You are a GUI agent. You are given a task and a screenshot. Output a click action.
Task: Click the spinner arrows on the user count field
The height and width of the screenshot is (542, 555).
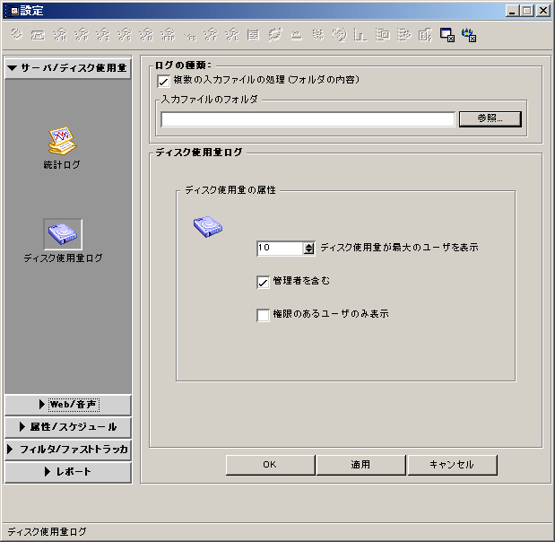pyautogui.click(x=309, y=248)
